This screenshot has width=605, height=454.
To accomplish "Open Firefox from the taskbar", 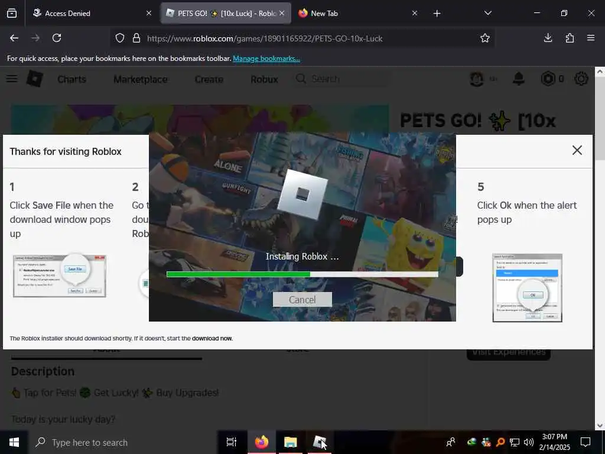I will pyautogui.click(x=261, y=442).
